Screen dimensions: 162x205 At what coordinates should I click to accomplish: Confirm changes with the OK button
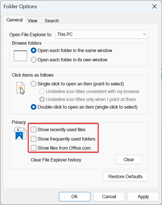(75, 197)
